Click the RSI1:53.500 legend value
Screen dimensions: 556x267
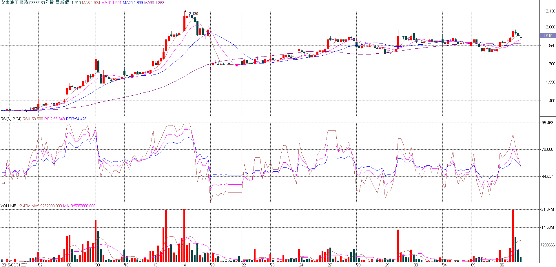tap(33, 119)
